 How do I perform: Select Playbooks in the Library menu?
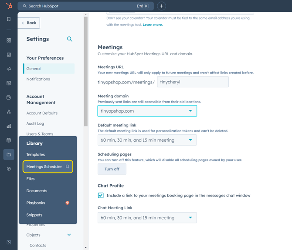pyautogui.click(x=36, y=203)
